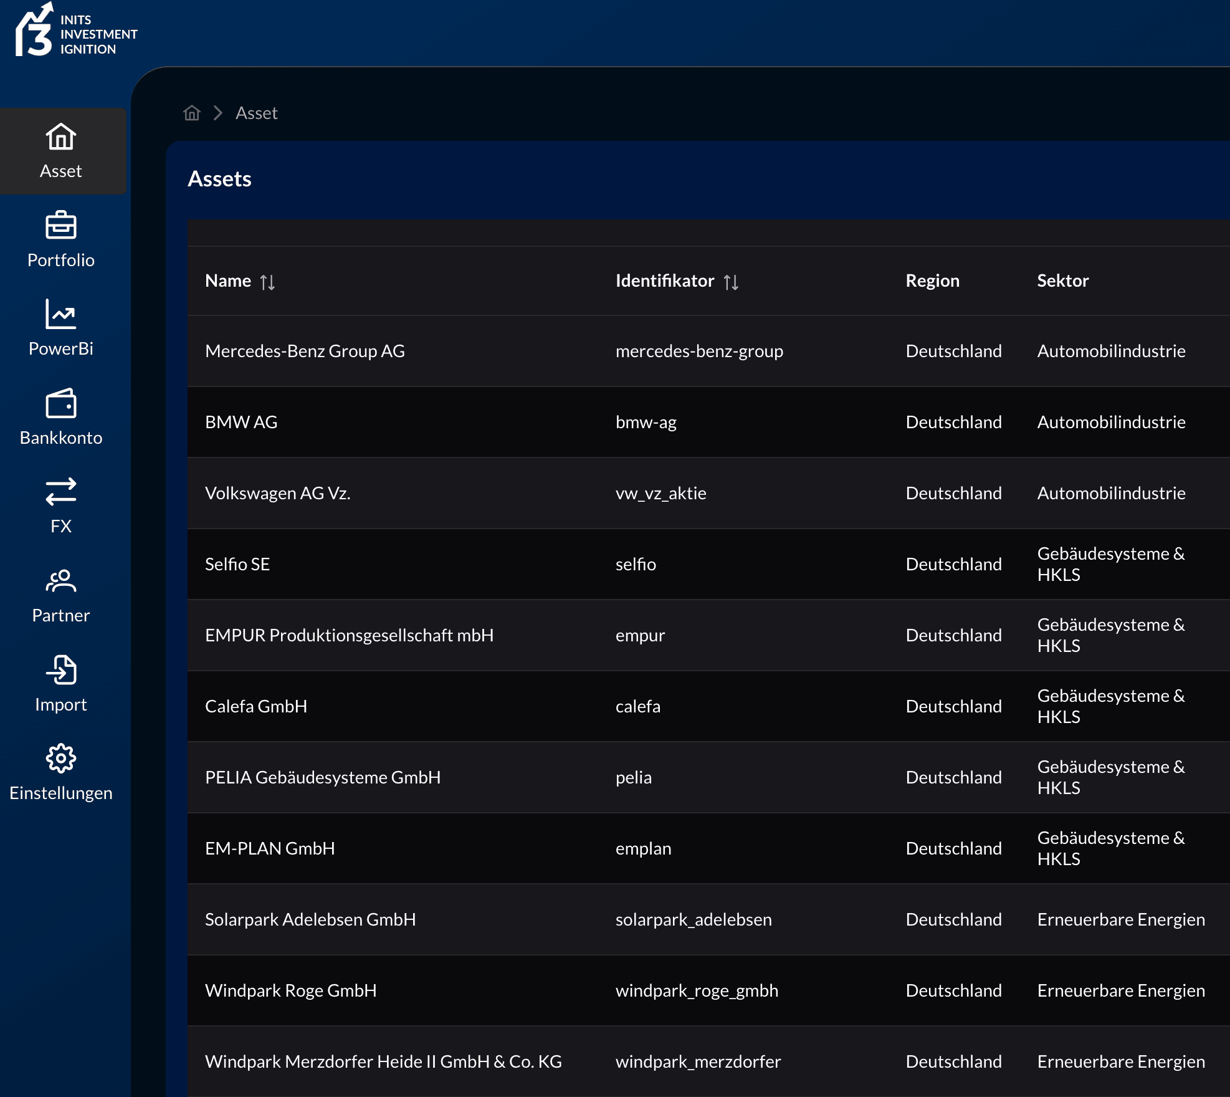Select the Mercedes-Benz Group AG row

pos(305,351)
